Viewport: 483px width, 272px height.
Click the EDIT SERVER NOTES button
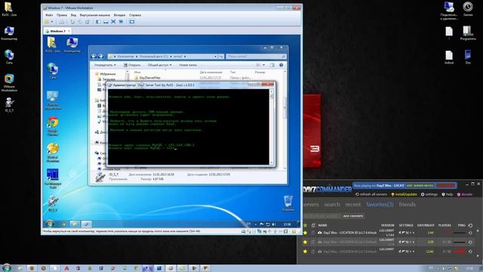pos(420,186)
